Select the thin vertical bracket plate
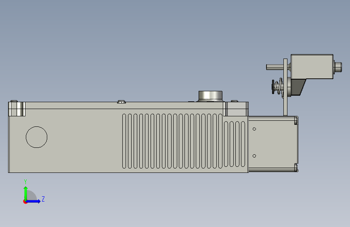 pos(285,87)
